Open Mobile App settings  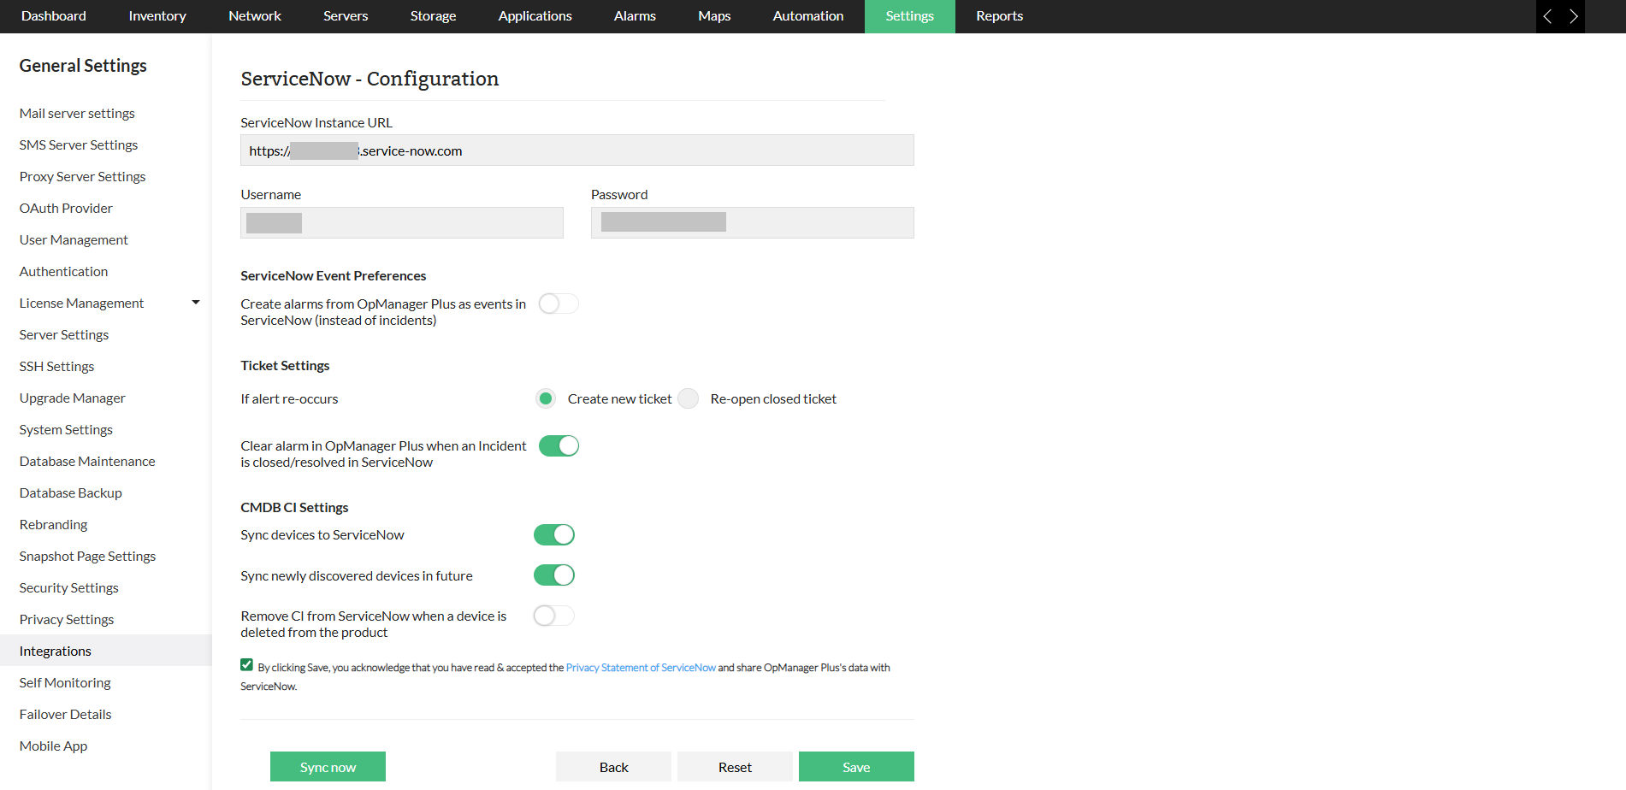coord(53,746)
